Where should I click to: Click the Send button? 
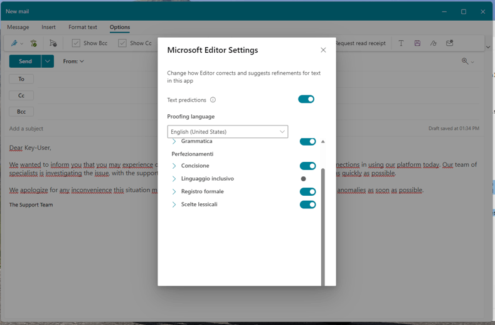pos(25,61)
